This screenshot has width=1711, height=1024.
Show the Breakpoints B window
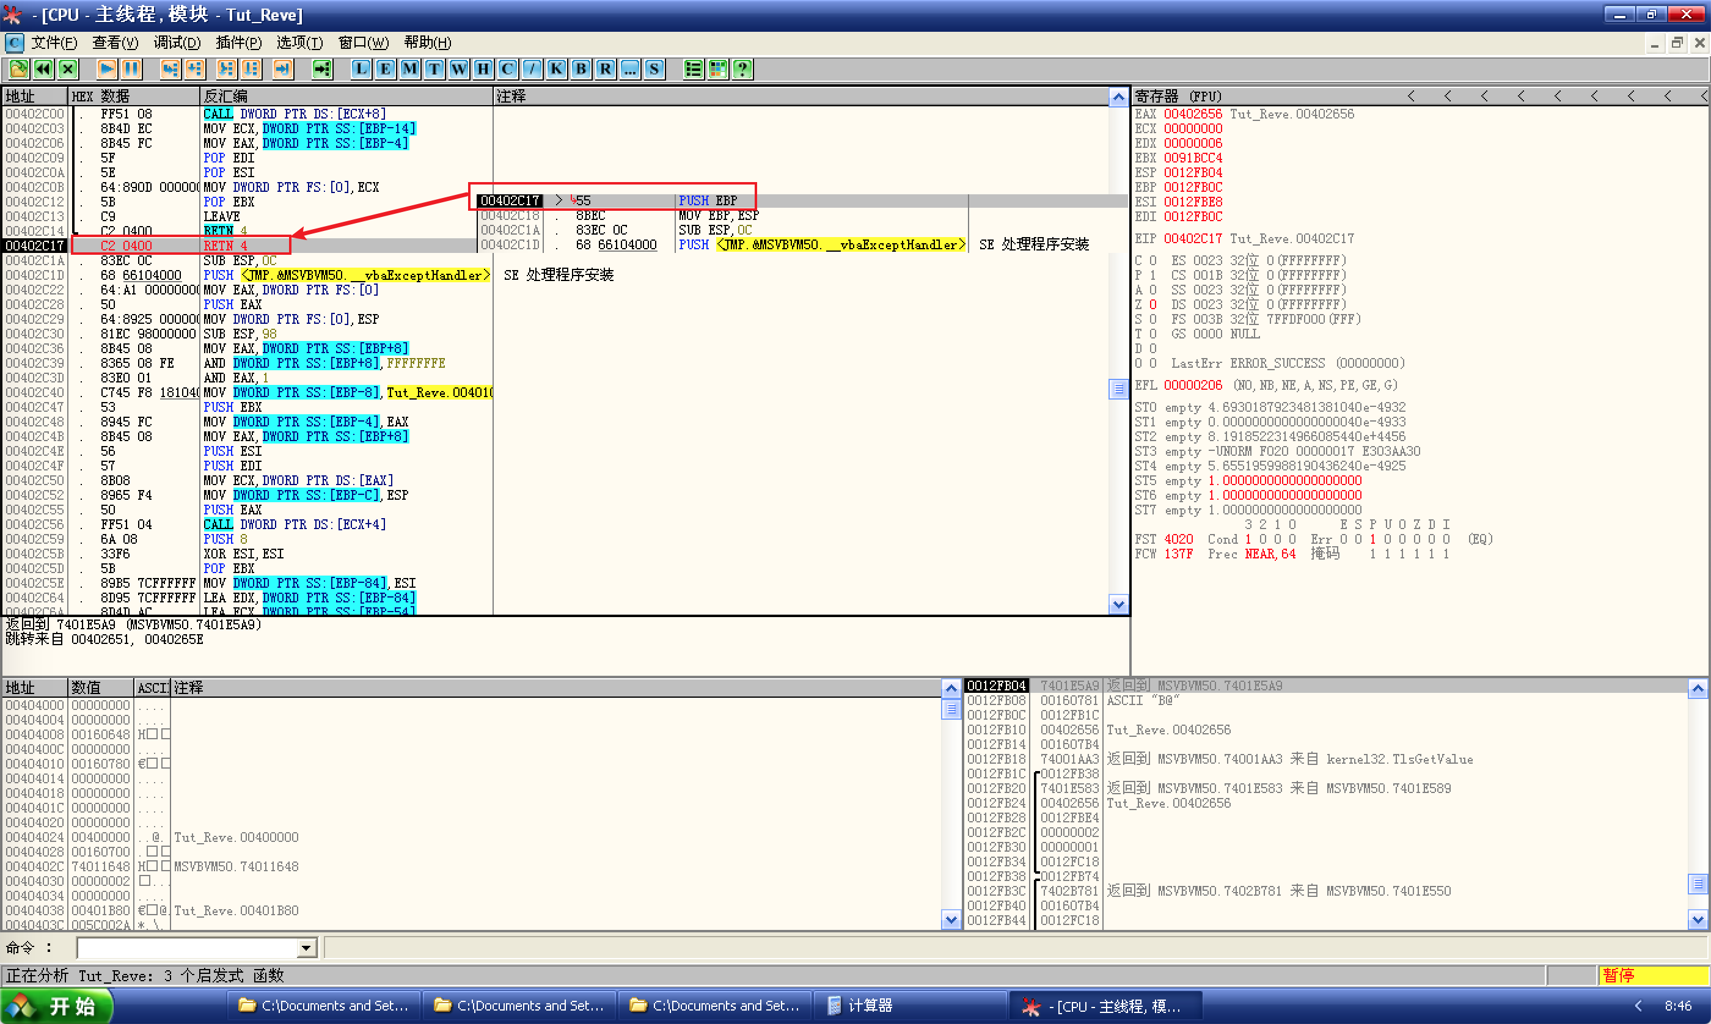581,69
